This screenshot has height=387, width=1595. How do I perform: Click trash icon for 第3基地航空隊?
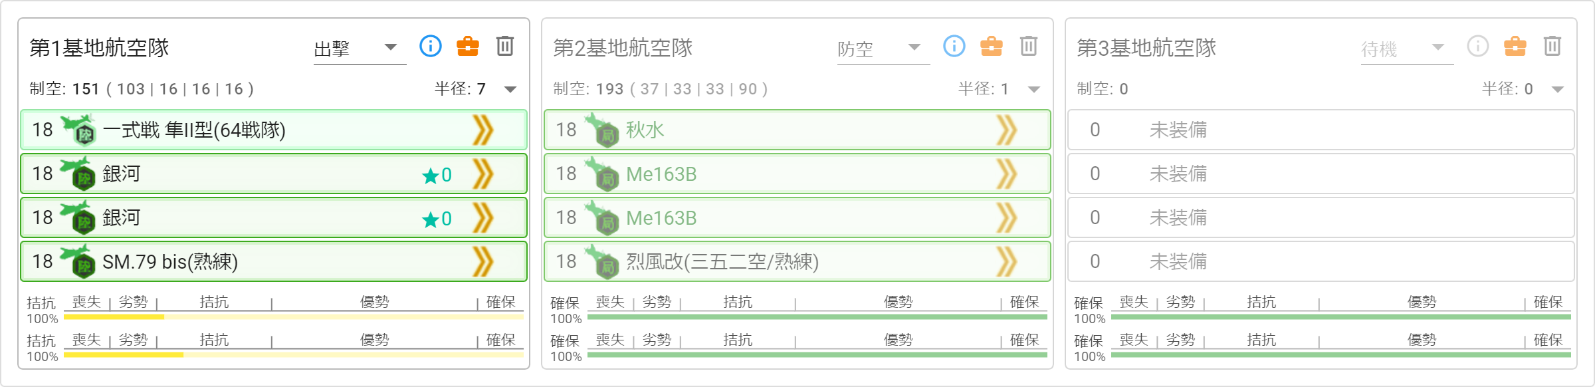tap(1552, 47)
